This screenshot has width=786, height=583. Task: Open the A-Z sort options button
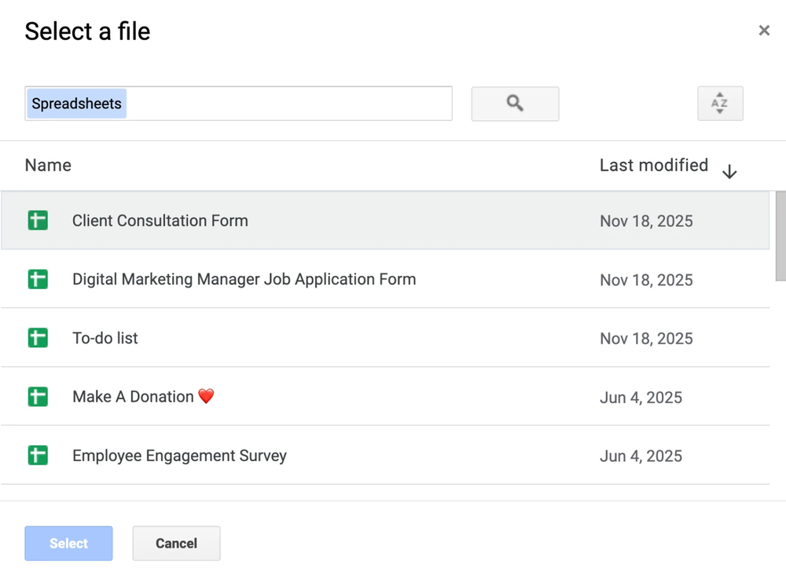coord(720,104)
